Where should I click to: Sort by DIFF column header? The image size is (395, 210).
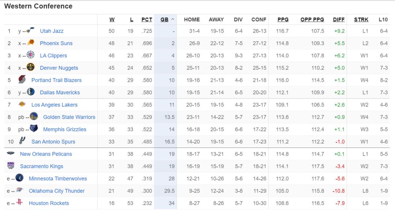pos(339,20)
